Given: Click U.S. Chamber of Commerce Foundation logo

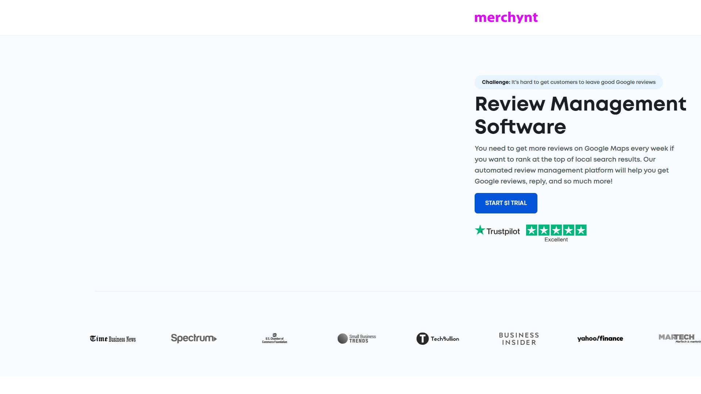Looking at the screenshot, I should pyautogui.click(x=275, y=338).
